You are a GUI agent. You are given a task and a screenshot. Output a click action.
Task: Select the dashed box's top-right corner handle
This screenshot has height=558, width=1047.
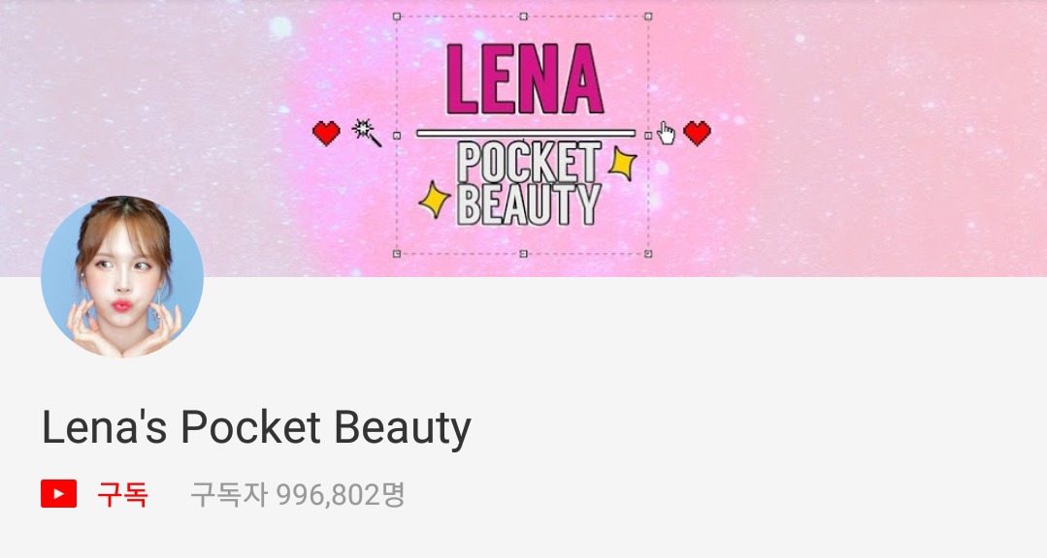click(647, 16)
